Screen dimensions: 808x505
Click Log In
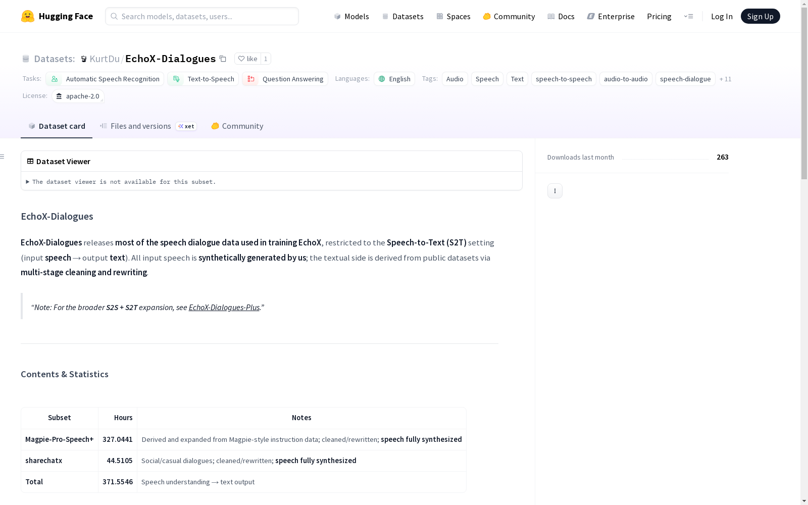(x=722, y=16)
